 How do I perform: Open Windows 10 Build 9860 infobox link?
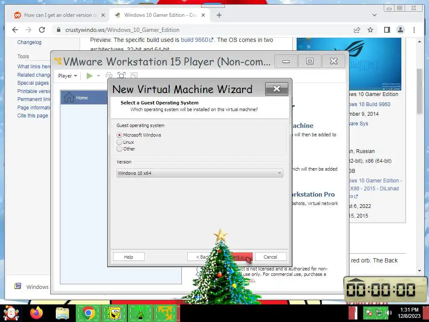coord(370,104)
